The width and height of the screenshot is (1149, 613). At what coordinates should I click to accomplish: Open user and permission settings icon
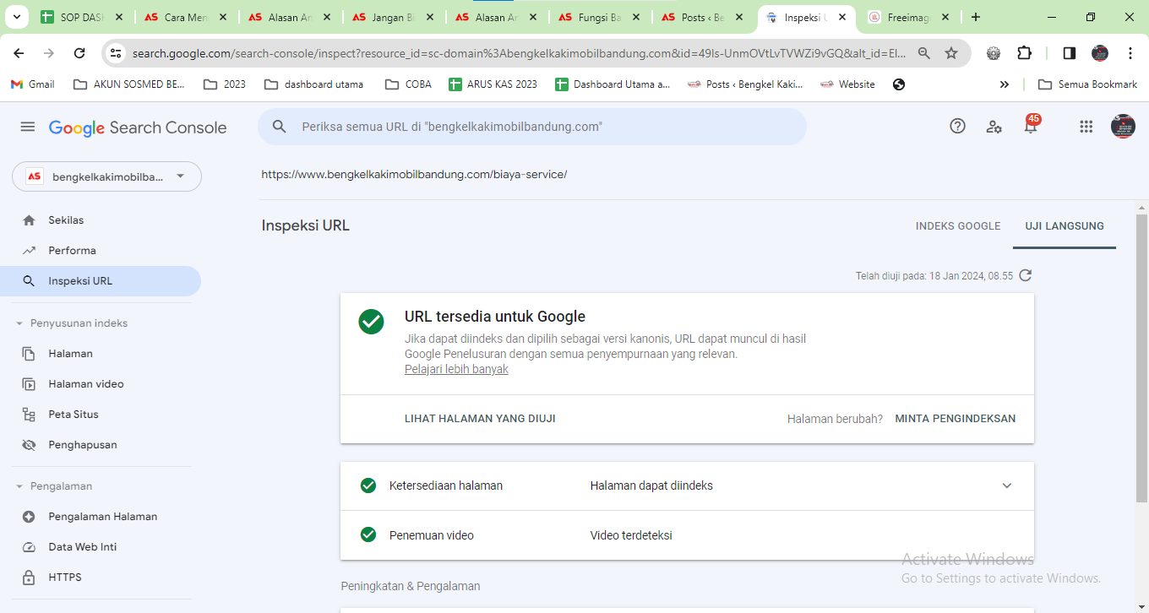tap(994, 127)
